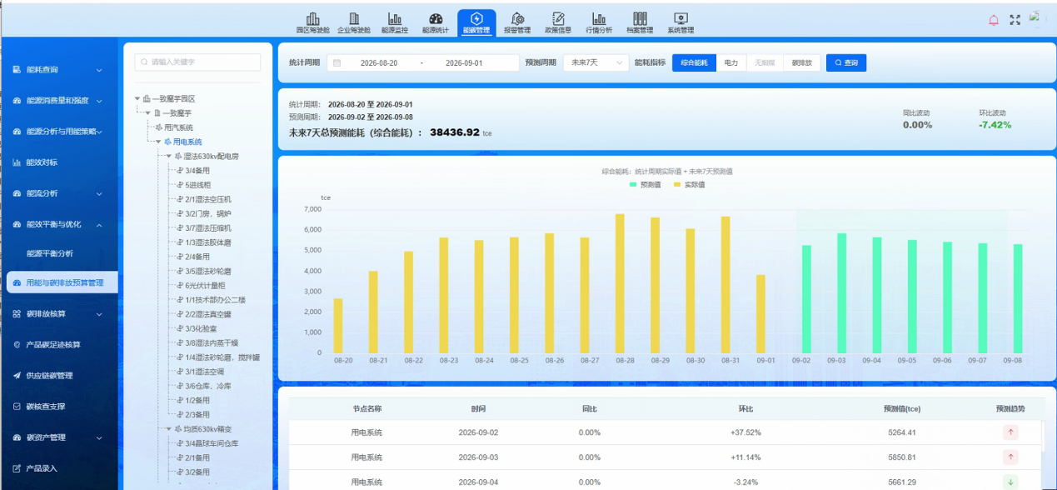Open the 系统管理 monitor icon
This screenshot has width=1057, height=490.
(x=681, y=19)
